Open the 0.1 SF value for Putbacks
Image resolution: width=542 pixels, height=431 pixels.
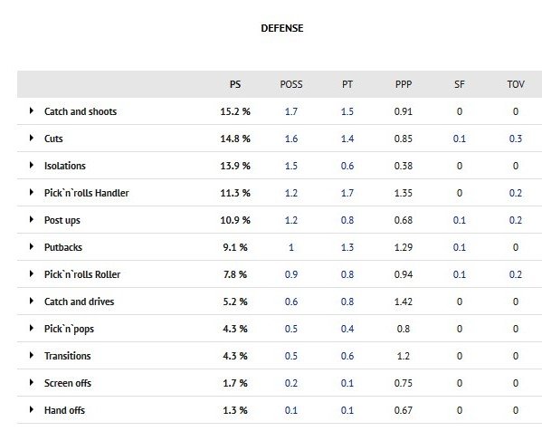tap(460, 247)
